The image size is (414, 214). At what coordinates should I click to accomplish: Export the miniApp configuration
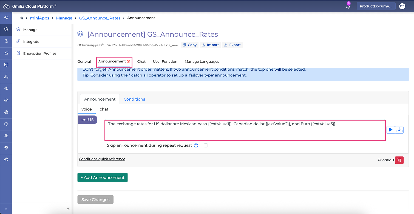[232, 45]
